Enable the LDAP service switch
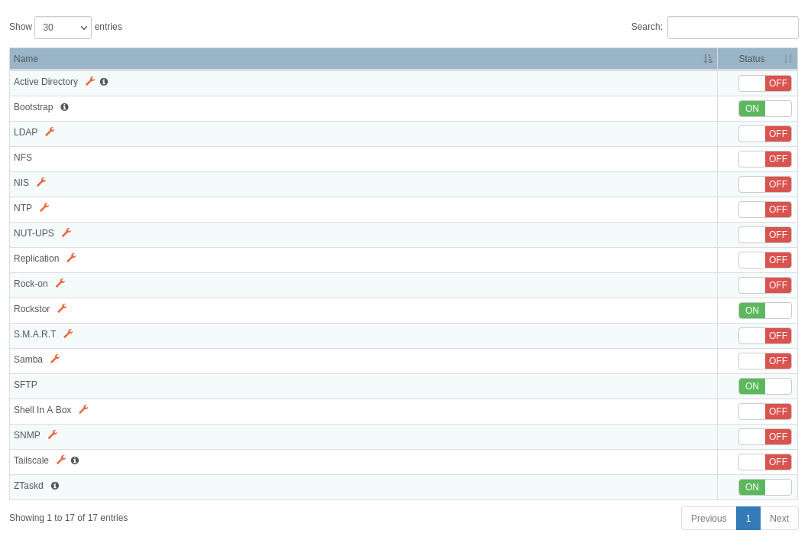Viewport: 808px width, 550px height. pos(764,134)
